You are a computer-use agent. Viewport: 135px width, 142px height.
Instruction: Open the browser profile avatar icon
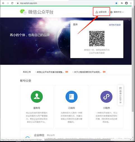point(126,3)
